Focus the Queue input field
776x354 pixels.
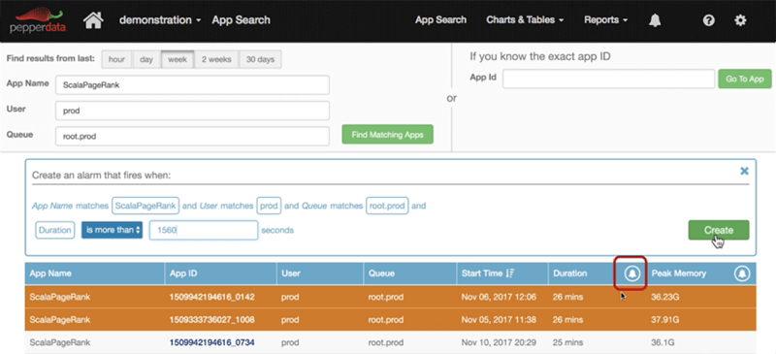coord(192,136)
